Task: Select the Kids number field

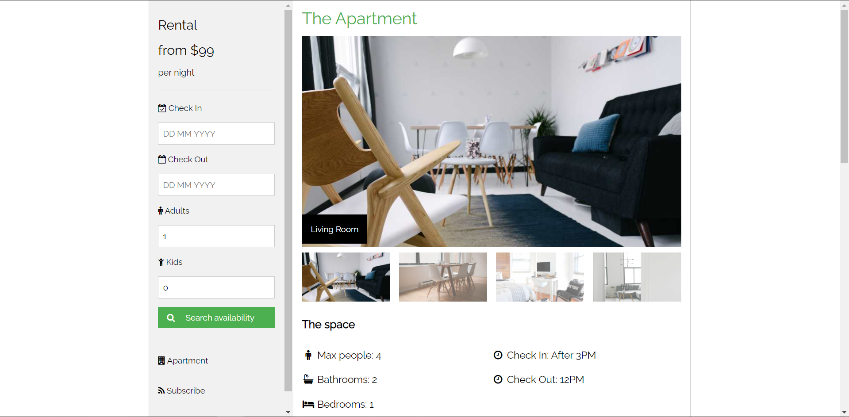Action: pos(216,287)
